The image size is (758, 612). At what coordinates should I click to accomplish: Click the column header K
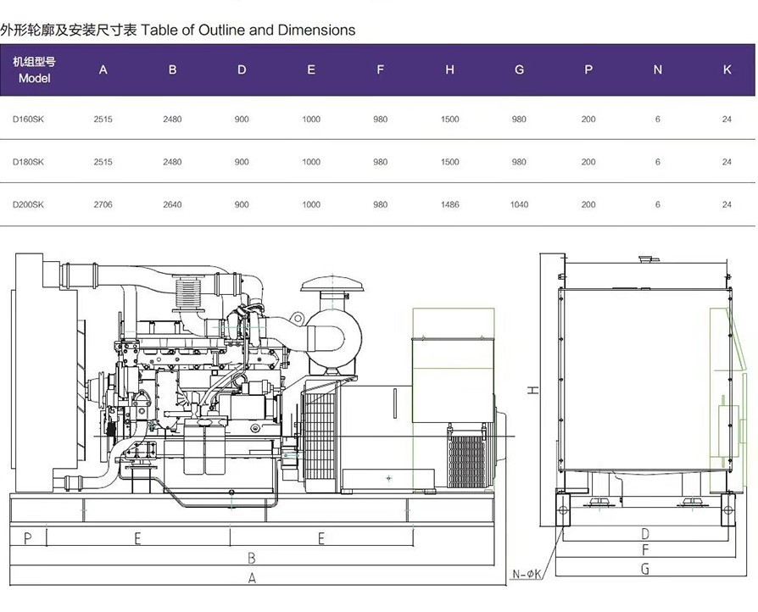tap(726, 70)
